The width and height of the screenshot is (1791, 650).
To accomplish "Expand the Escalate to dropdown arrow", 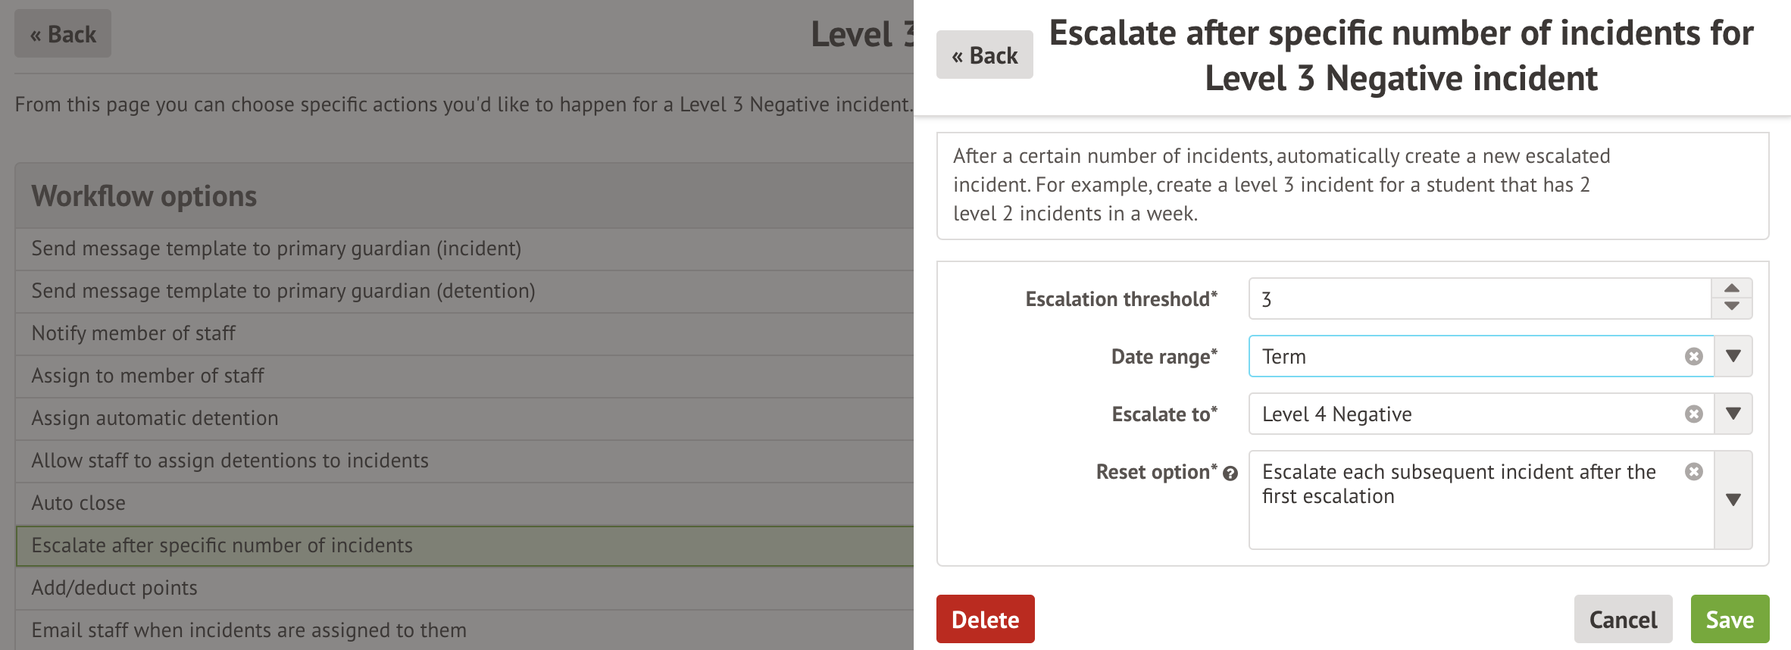I will [x=1733, y=414].
